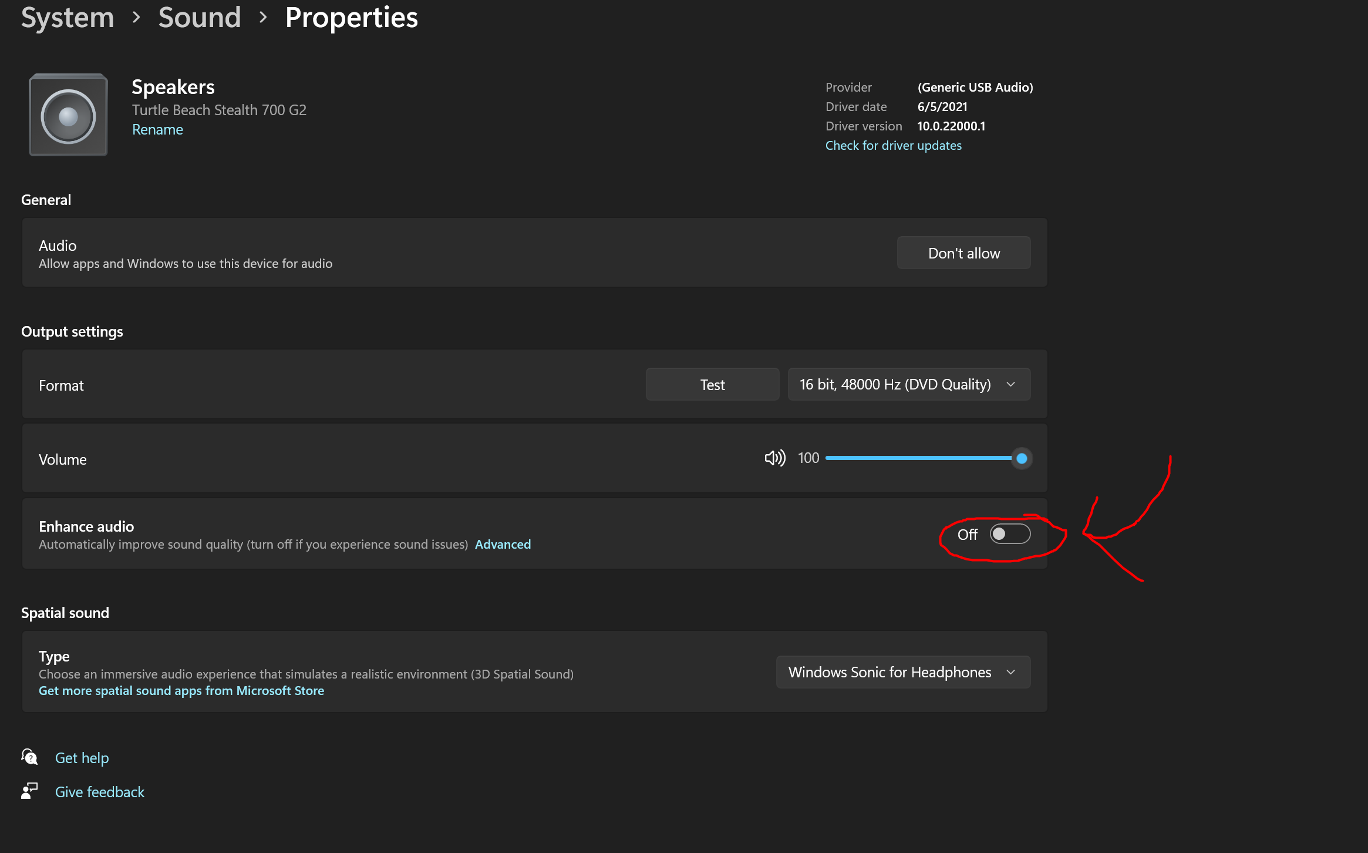Click the Properties breadcrumb title
Image resolution: width=1368 pixels, height=853 pixels.
[351, 18]
